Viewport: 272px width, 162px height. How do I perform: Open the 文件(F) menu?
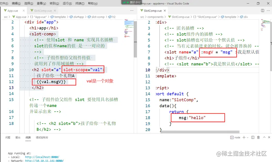coord(4,3)
